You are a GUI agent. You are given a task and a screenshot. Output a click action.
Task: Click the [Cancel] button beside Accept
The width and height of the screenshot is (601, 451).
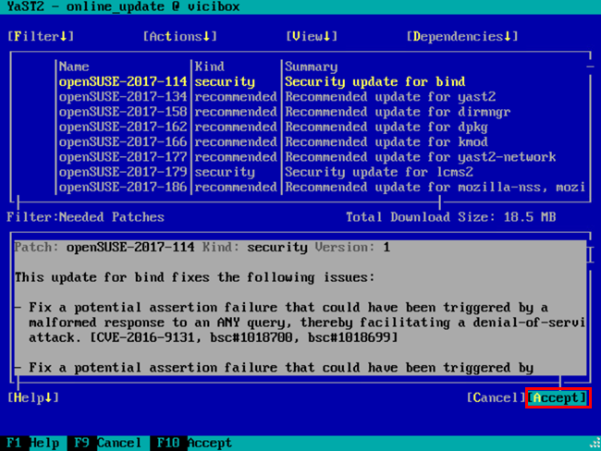tap(495, 397)
